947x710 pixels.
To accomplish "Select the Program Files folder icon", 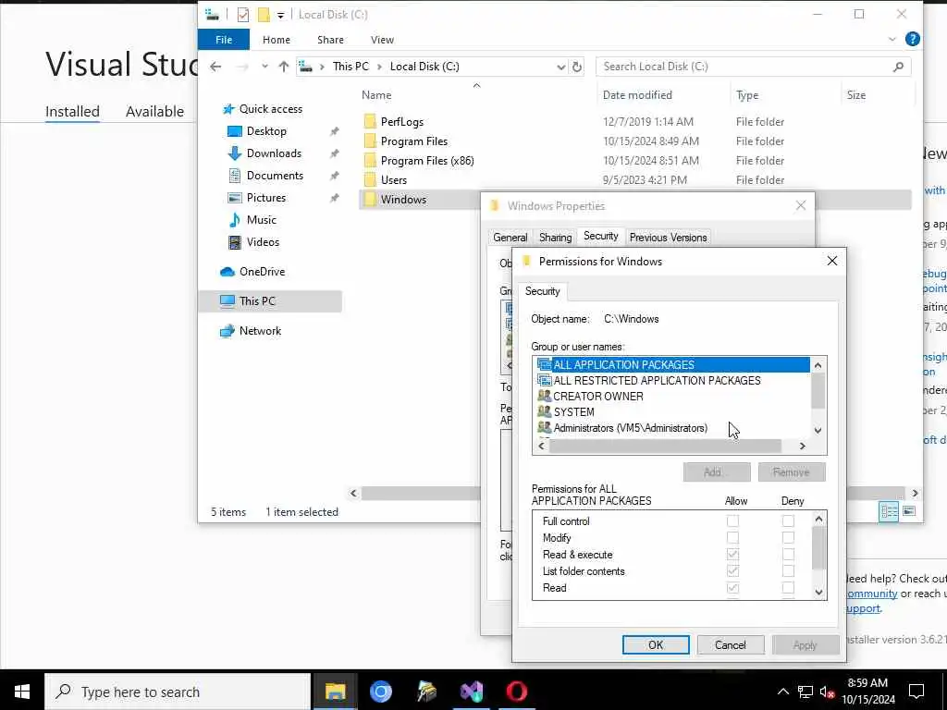I will point(370,141).
